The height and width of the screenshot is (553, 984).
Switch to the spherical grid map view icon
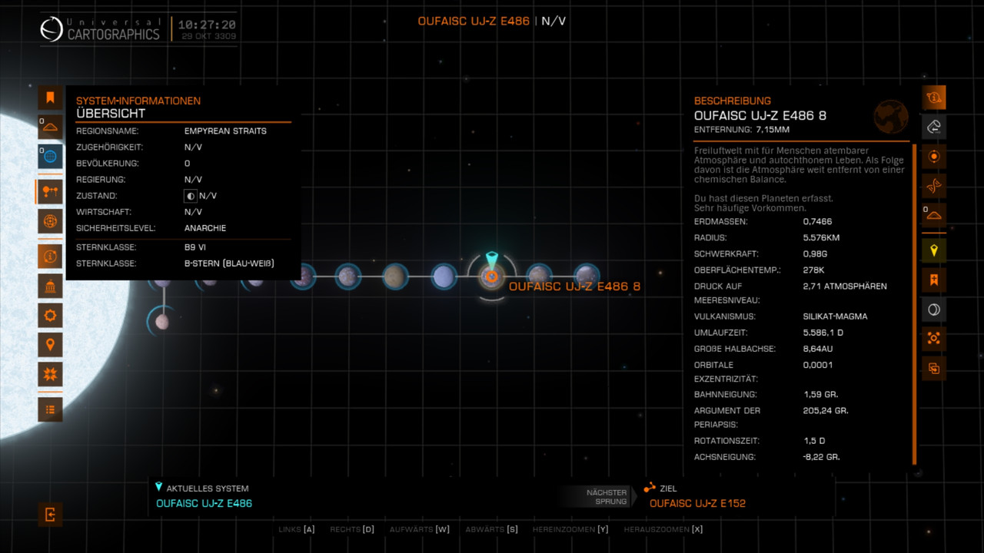tap(50, 220)
